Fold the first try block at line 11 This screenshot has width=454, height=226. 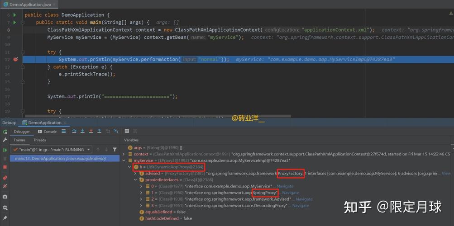coord(23,52)
